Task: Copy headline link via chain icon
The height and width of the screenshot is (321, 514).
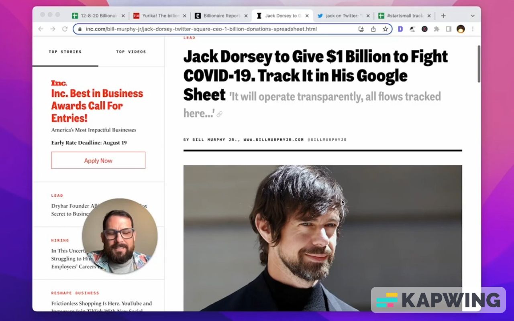Action: pos(219,114)
